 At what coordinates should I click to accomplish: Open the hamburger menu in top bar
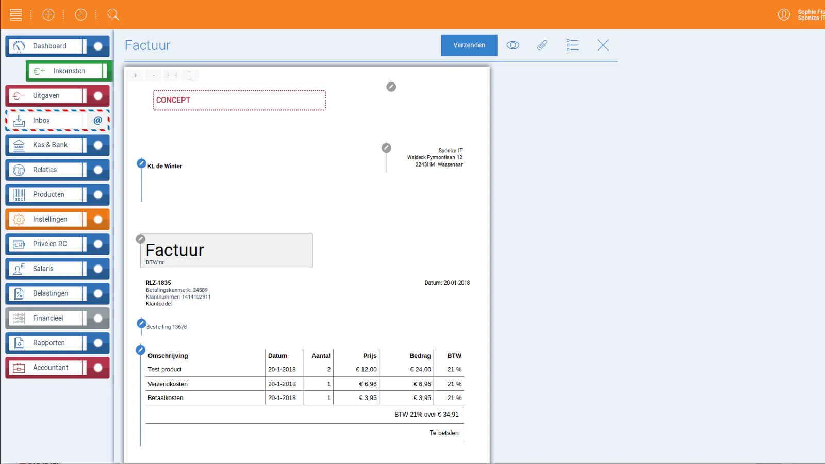pos(16,15)
